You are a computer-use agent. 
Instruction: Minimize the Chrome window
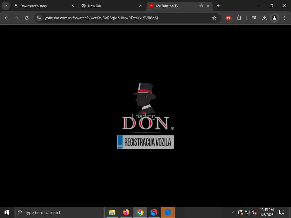258,6
